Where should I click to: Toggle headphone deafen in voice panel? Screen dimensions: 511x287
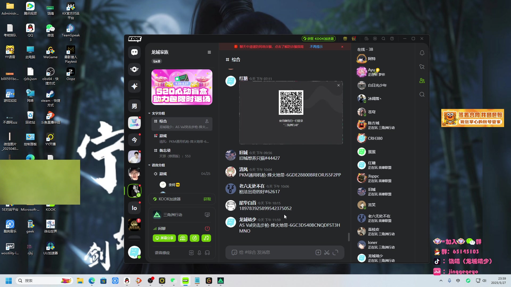tap(207, 253)
